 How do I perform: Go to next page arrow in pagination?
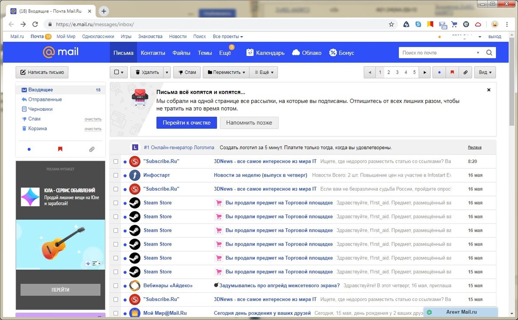tap(425, 72)
